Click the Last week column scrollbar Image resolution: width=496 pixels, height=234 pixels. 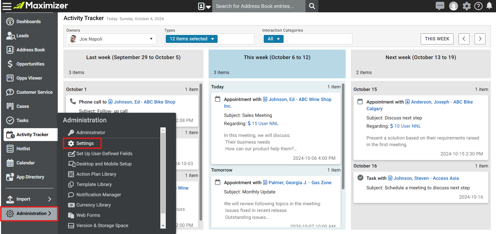pos(201,152)
